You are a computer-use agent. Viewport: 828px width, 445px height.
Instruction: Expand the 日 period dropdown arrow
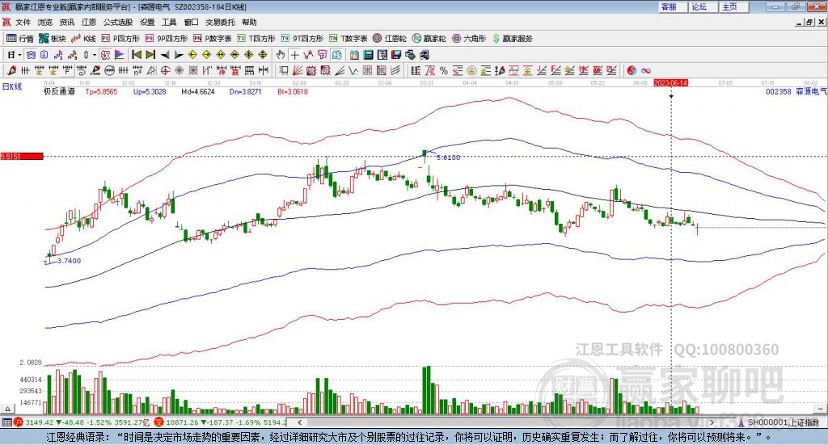(x=19, y=55)
